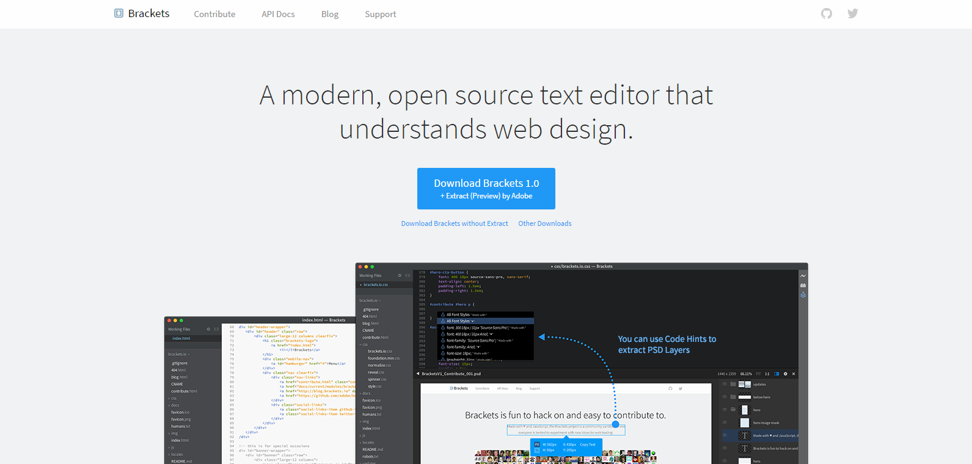Open humans.txt in index.html window tree
The height and width of the screenshot is (464, 972).
(180, 426)
